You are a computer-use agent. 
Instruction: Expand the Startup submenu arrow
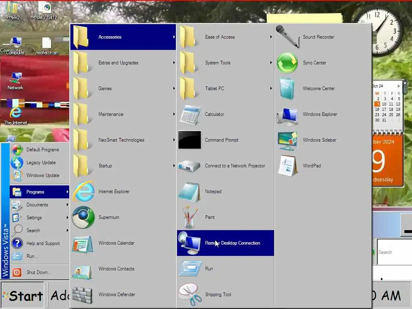174,165
